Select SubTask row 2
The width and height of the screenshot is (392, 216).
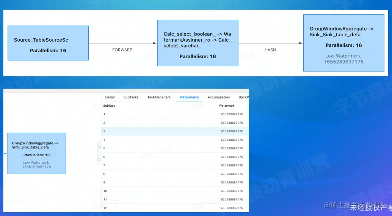point(175,123)
